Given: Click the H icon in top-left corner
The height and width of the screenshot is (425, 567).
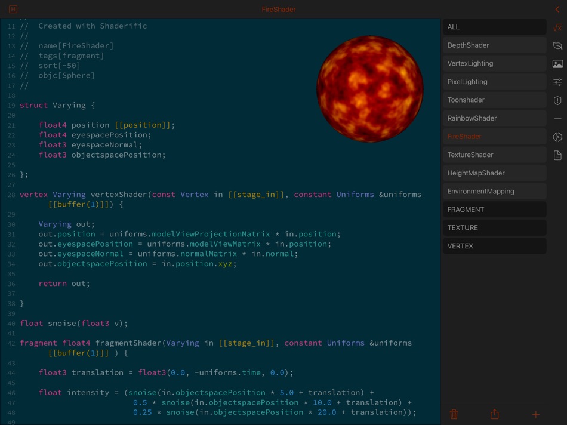Looking at the screenshot, I should [x=13, y=9].
